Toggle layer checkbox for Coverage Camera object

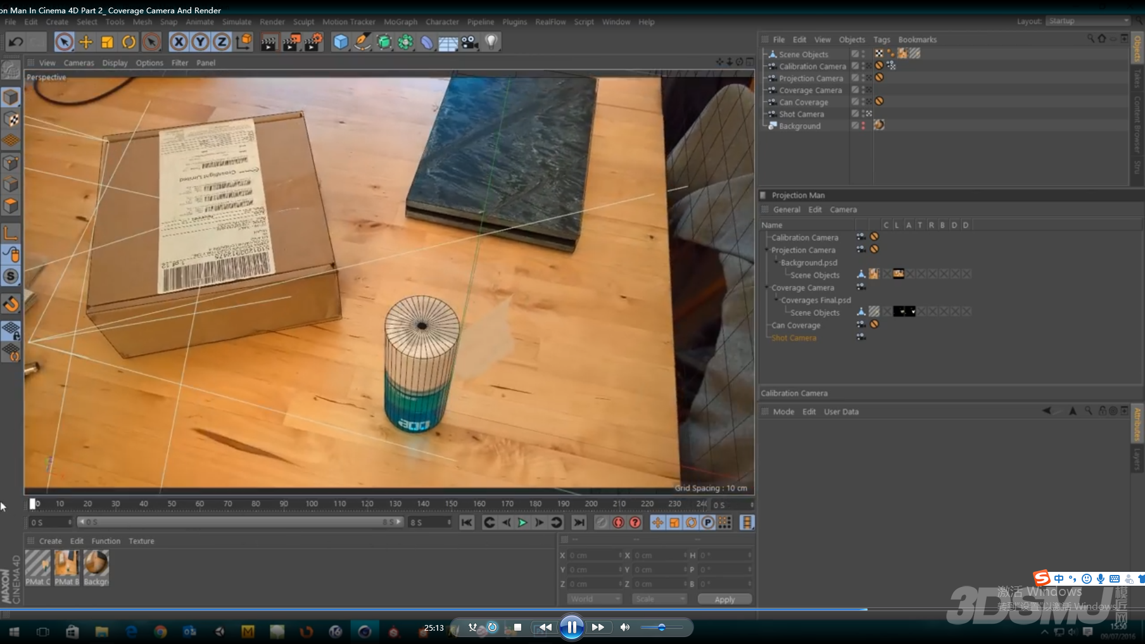(x=855, y=90)
